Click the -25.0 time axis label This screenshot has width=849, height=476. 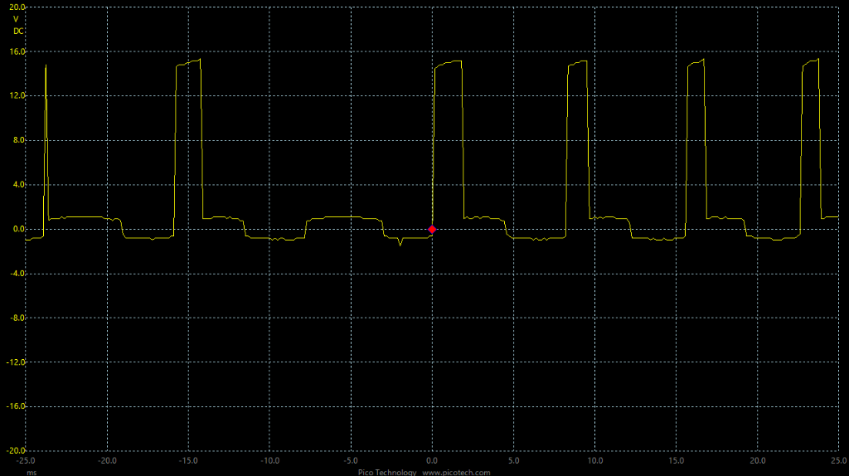point(27,459)
